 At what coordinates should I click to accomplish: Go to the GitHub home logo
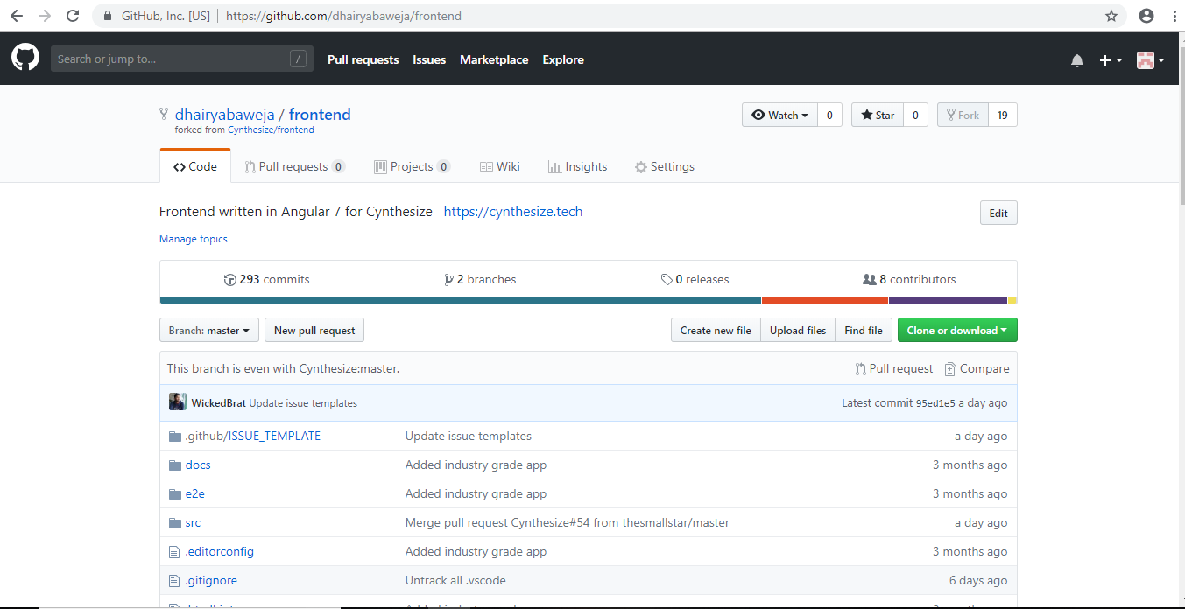pos(25,59)
